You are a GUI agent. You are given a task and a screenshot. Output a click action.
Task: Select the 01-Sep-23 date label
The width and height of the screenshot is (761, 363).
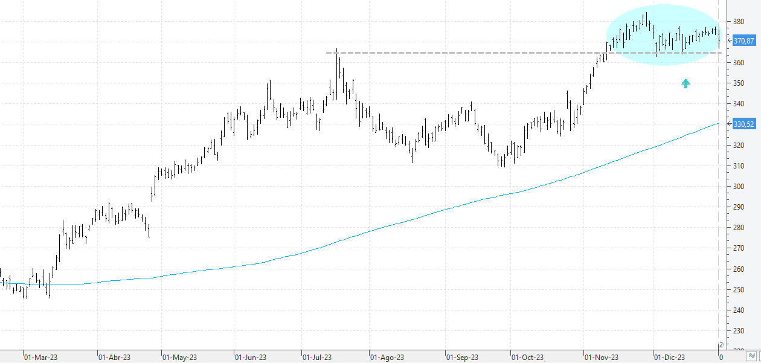tap(462, 357)
